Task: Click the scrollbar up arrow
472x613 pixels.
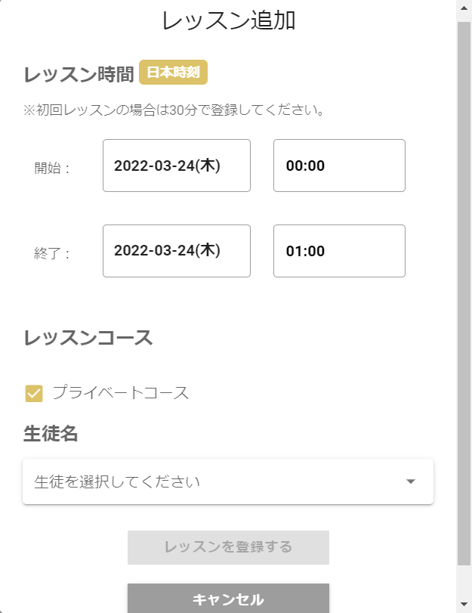Action: 464,8
